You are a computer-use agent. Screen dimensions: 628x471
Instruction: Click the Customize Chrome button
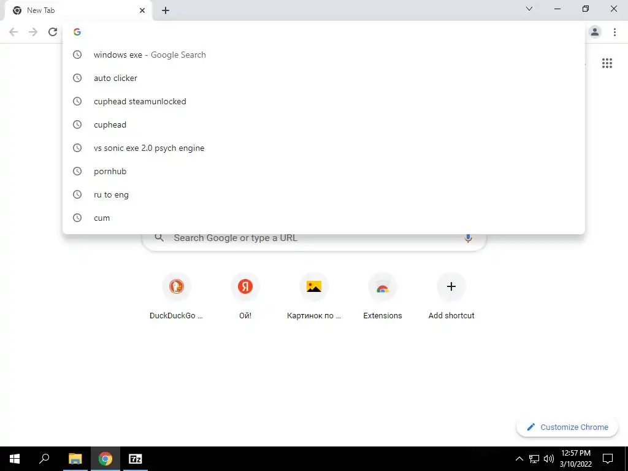point(567,427)
